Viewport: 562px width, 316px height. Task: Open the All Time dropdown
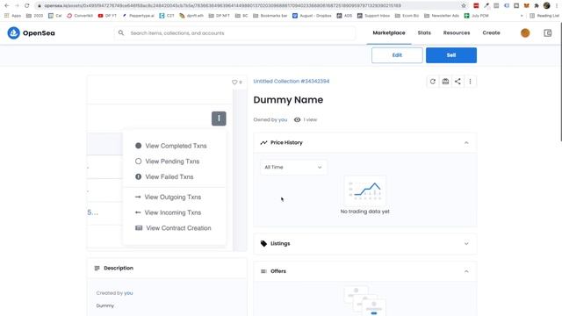point(293,168)
